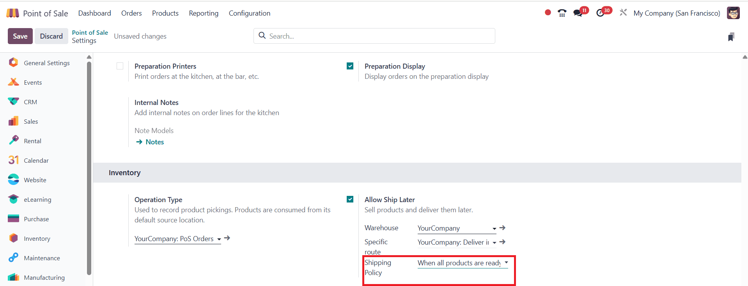Open the My Company (San Francisco) switcher
Image resolution: width=748 pixels, height=286 pixels.
(x=677, y=13)
